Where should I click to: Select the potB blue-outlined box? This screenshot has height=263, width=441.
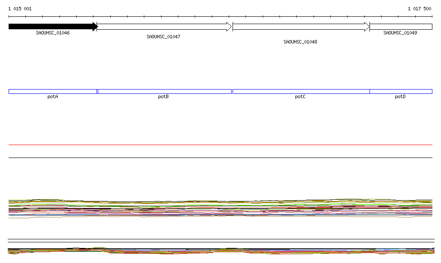coord(164,91)
